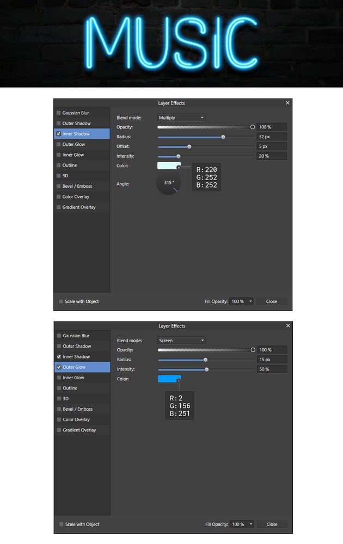Enable Outer Shadow checkbox in upper dialog
Screen dimensions: 343x544
pyautogui.click(x=59, y=123)
